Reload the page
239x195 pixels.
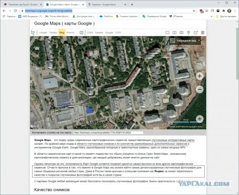click(15, 11)
